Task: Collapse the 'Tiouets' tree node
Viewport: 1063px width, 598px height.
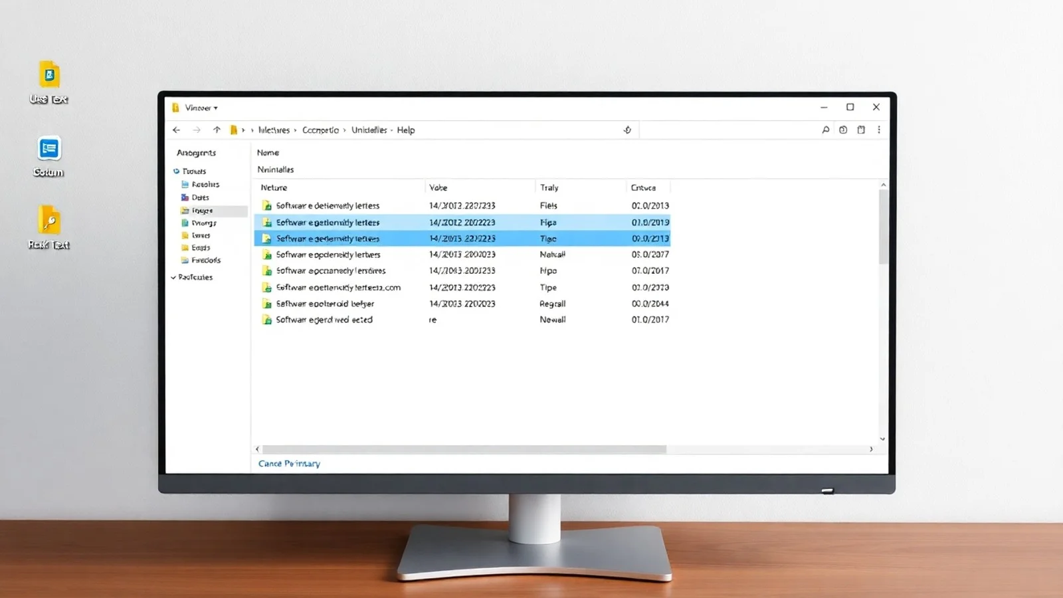Action: coord(176,171)
